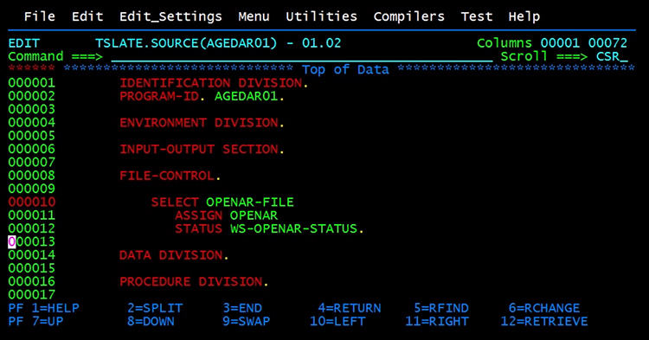The image size is (649, 340).
Task: Click the 4=RETURN function key label
Action: (350, 308)
